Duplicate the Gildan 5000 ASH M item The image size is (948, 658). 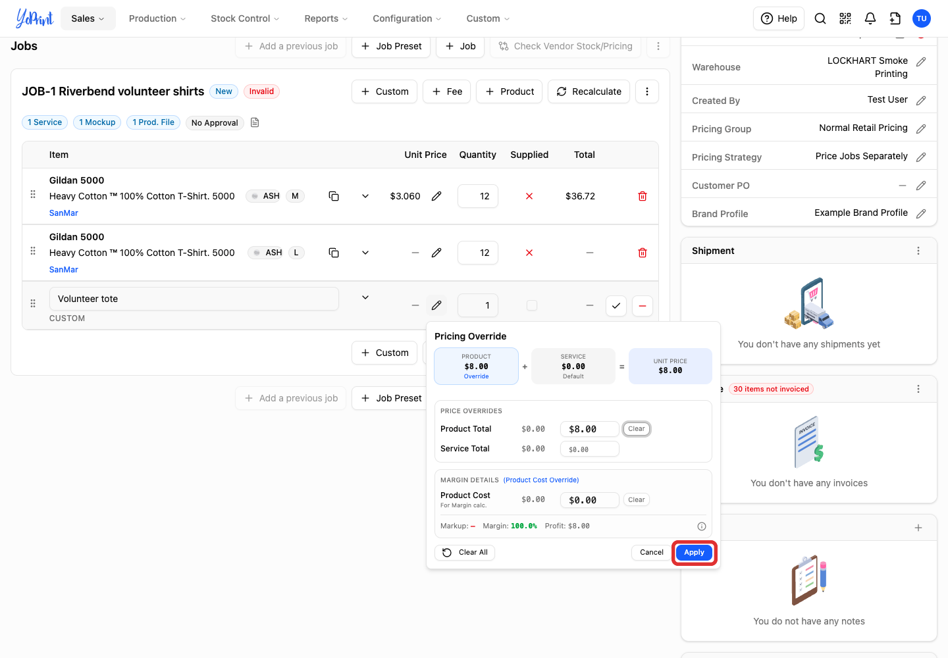[334, 196]
